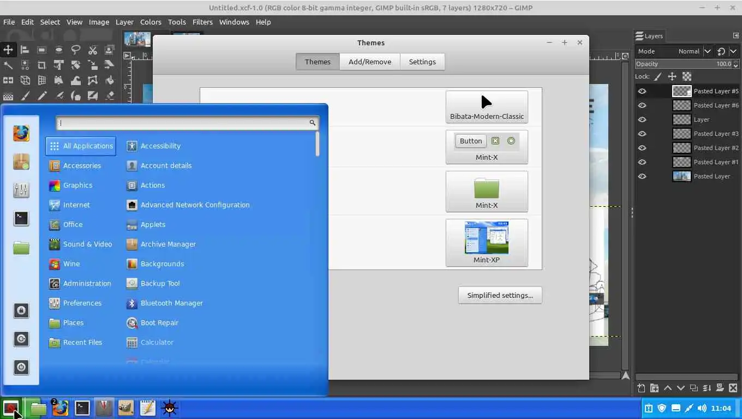Toggle visibility of the layer named Layer
Image resolution: width=742 pixels, height=419 pixels.
click(x=642, y=119)
